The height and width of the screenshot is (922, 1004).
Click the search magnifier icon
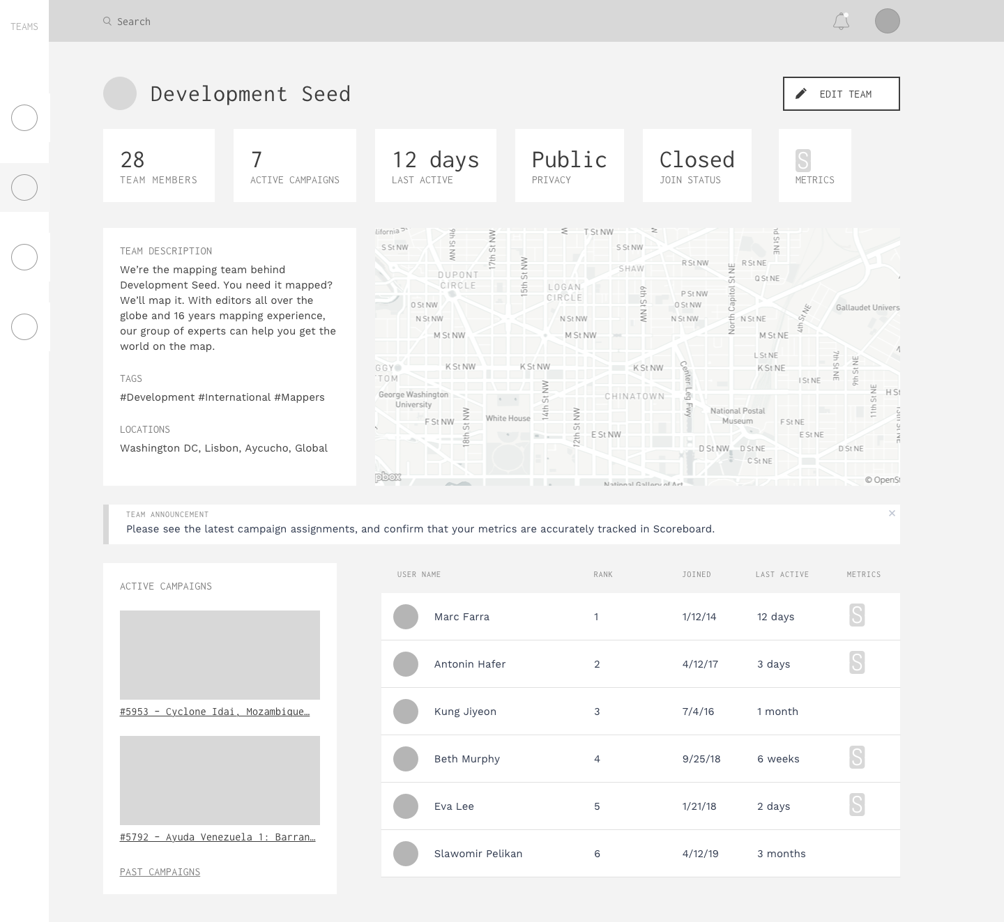tap(107, 21)
